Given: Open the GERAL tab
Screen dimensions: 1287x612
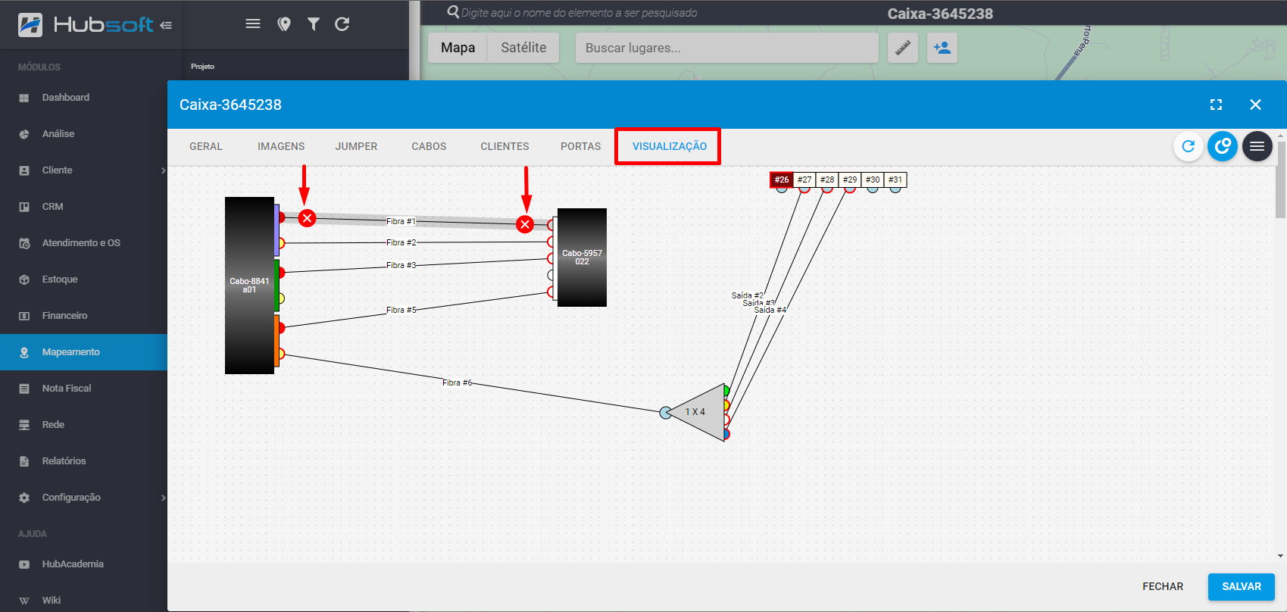Looking at the screenshot, I should point(206,146).
